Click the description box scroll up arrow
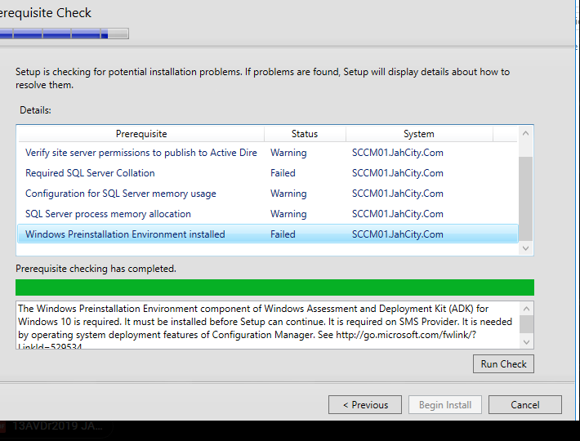Viewport: 580px width, 441px height. 527,309
